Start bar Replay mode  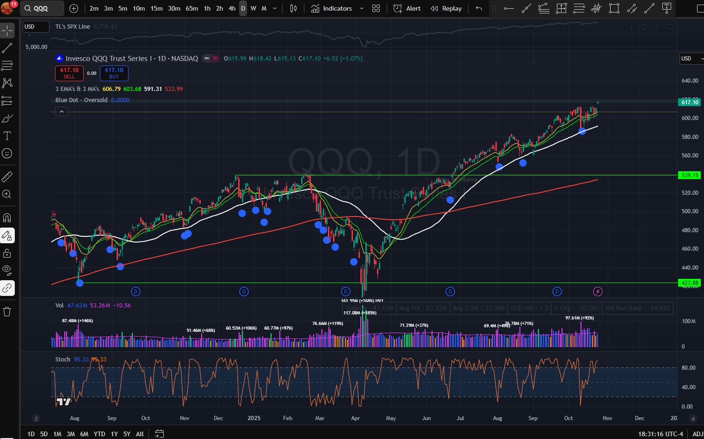pos(446,8)
